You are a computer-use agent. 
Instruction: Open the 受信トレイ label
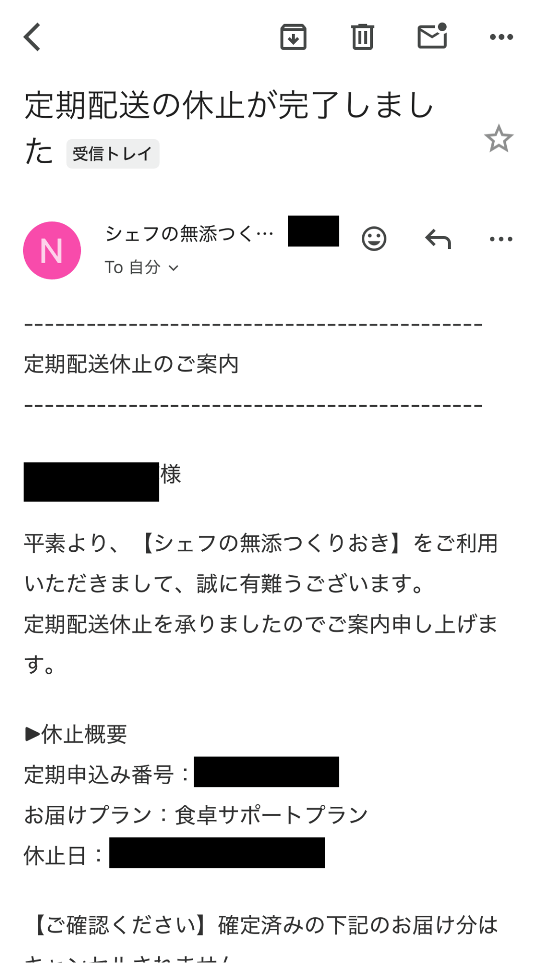(x=112, y=152)
